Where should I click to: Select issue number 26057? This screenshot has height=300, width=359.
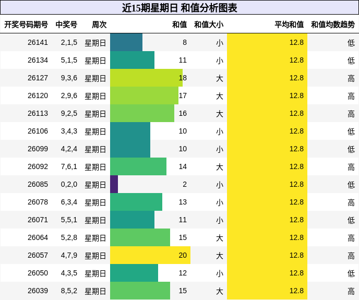point(38,255)
